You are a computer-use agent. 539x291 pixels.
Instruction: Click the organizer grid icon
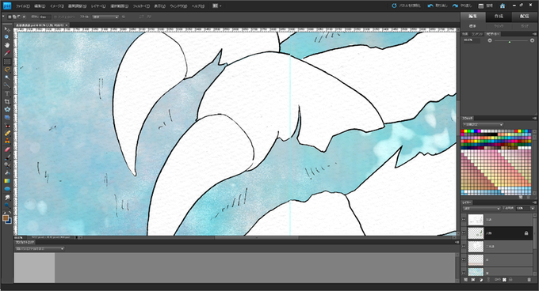[481, 6]
